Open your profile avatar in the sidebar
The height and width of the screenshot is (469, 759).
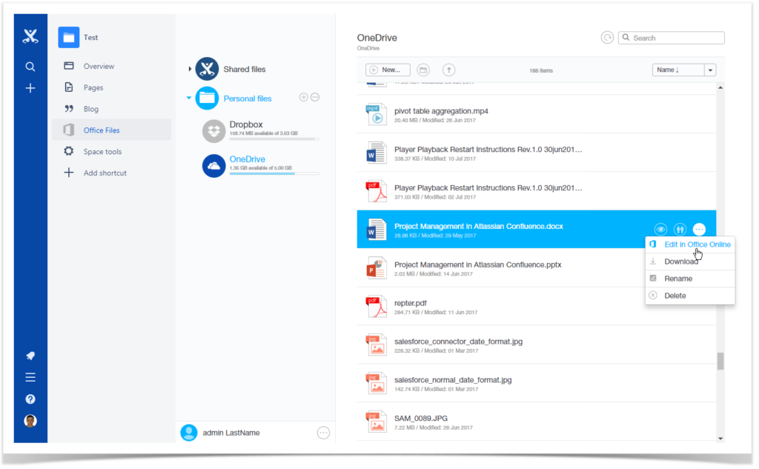coord(30,420)
